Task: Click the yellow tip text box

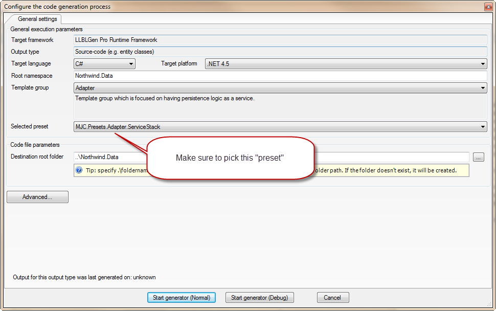Action: coord(389,170)
